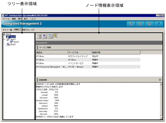
Task: Switch to the IM構成 tab
Action: tap(17, 30)
